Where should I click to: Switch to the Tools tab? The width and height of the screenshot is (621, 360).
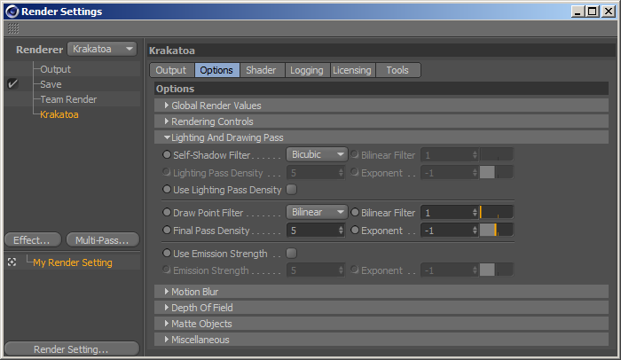[397, 70]
